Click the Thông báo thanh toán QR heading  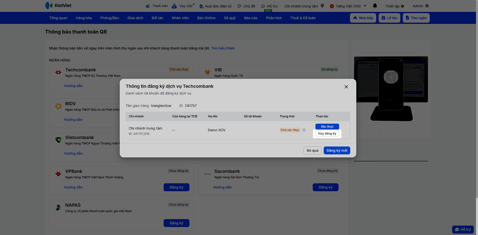76,32
